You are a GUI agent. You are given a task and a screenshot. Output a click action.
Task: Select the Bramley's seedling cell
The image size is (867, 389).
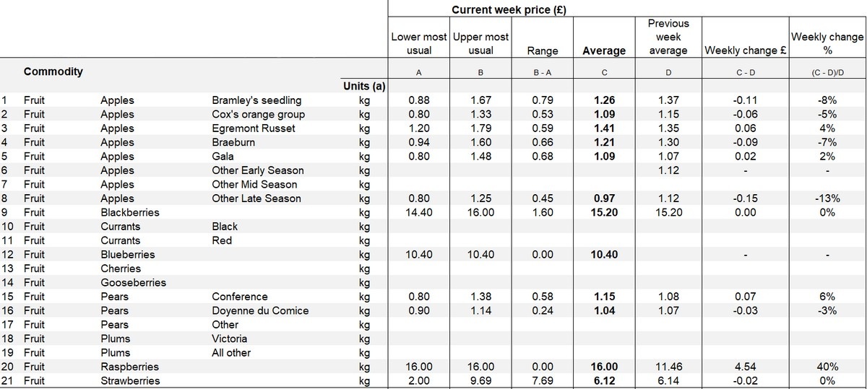click(256, 100)
